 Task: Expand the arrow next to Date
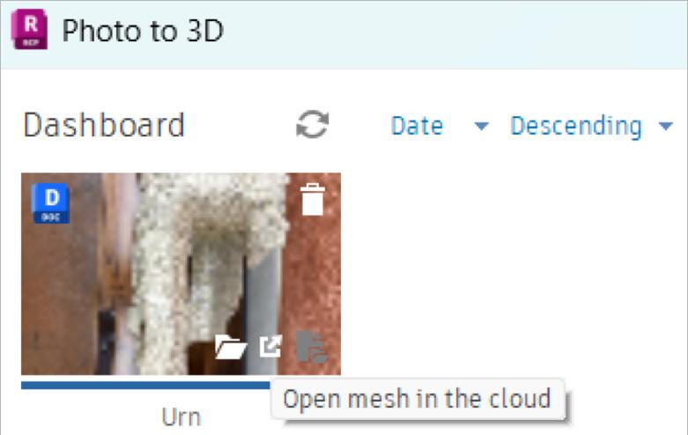[x=481, y=126]
